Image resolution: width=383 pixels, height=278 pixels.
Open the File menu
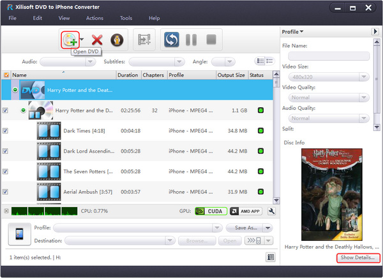coord(13,18)
